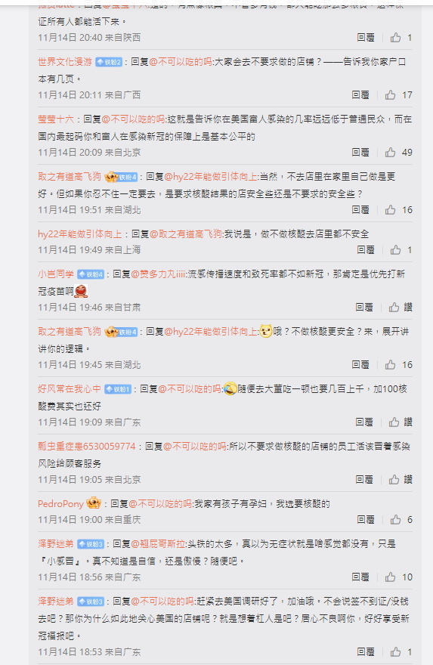The image size is (433, 665).
Task: Reply to the 18:53 comment by 泽野迷弟
Action: click(366, 652)
